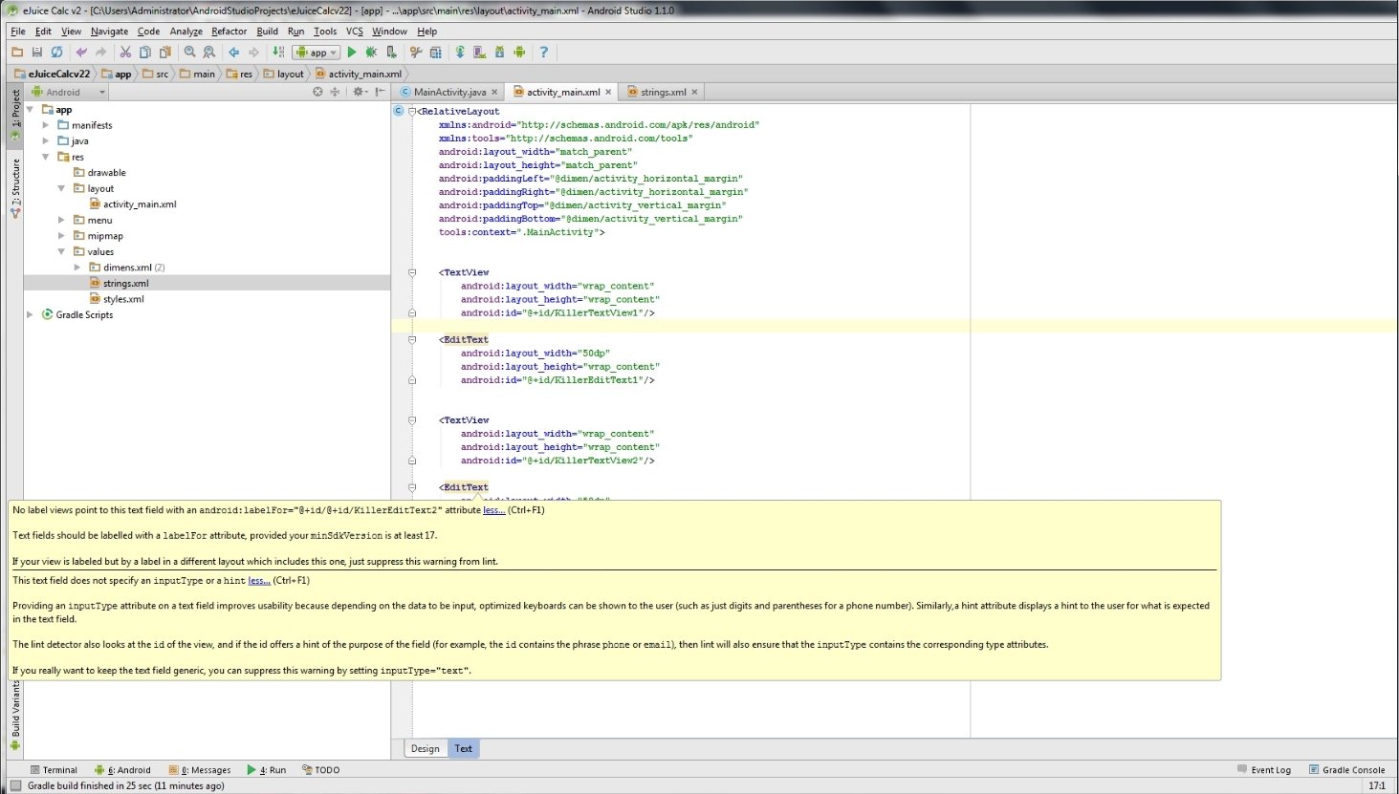The image size is (1399, 794).
Task: Open the 0: Messages tool window
Action: pos(200,770)
